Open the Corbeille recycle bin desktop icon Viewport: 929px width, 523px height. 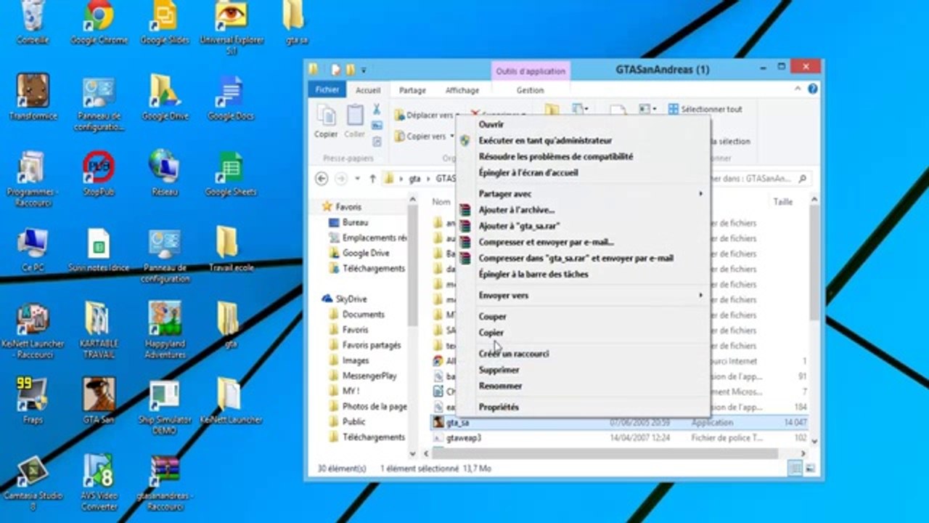point(33,22)
